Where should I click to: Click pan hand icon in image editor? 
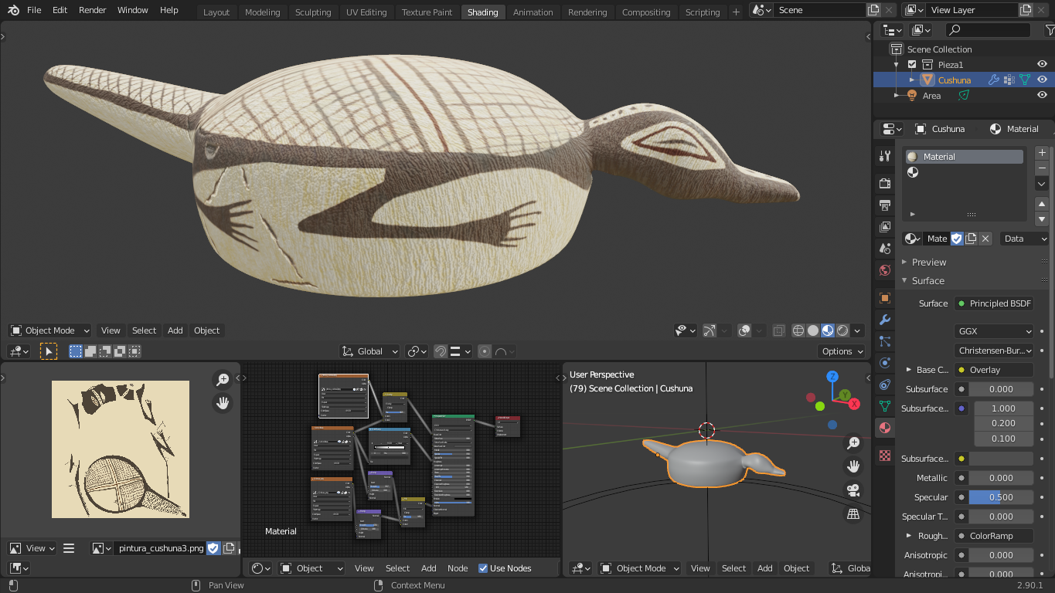(x=223, y=403)
